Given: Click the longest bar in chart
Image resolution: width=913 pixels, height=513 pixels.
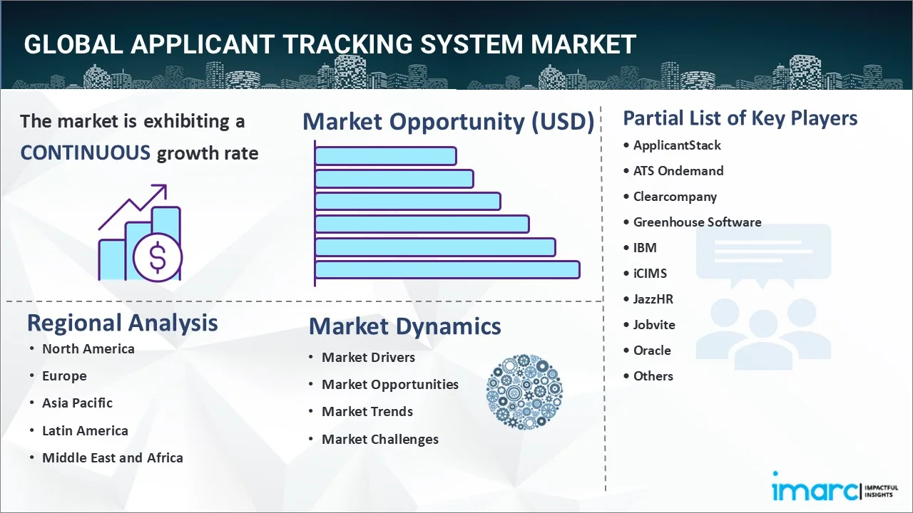Looking at the screenshot, I should tap(447, 269).
